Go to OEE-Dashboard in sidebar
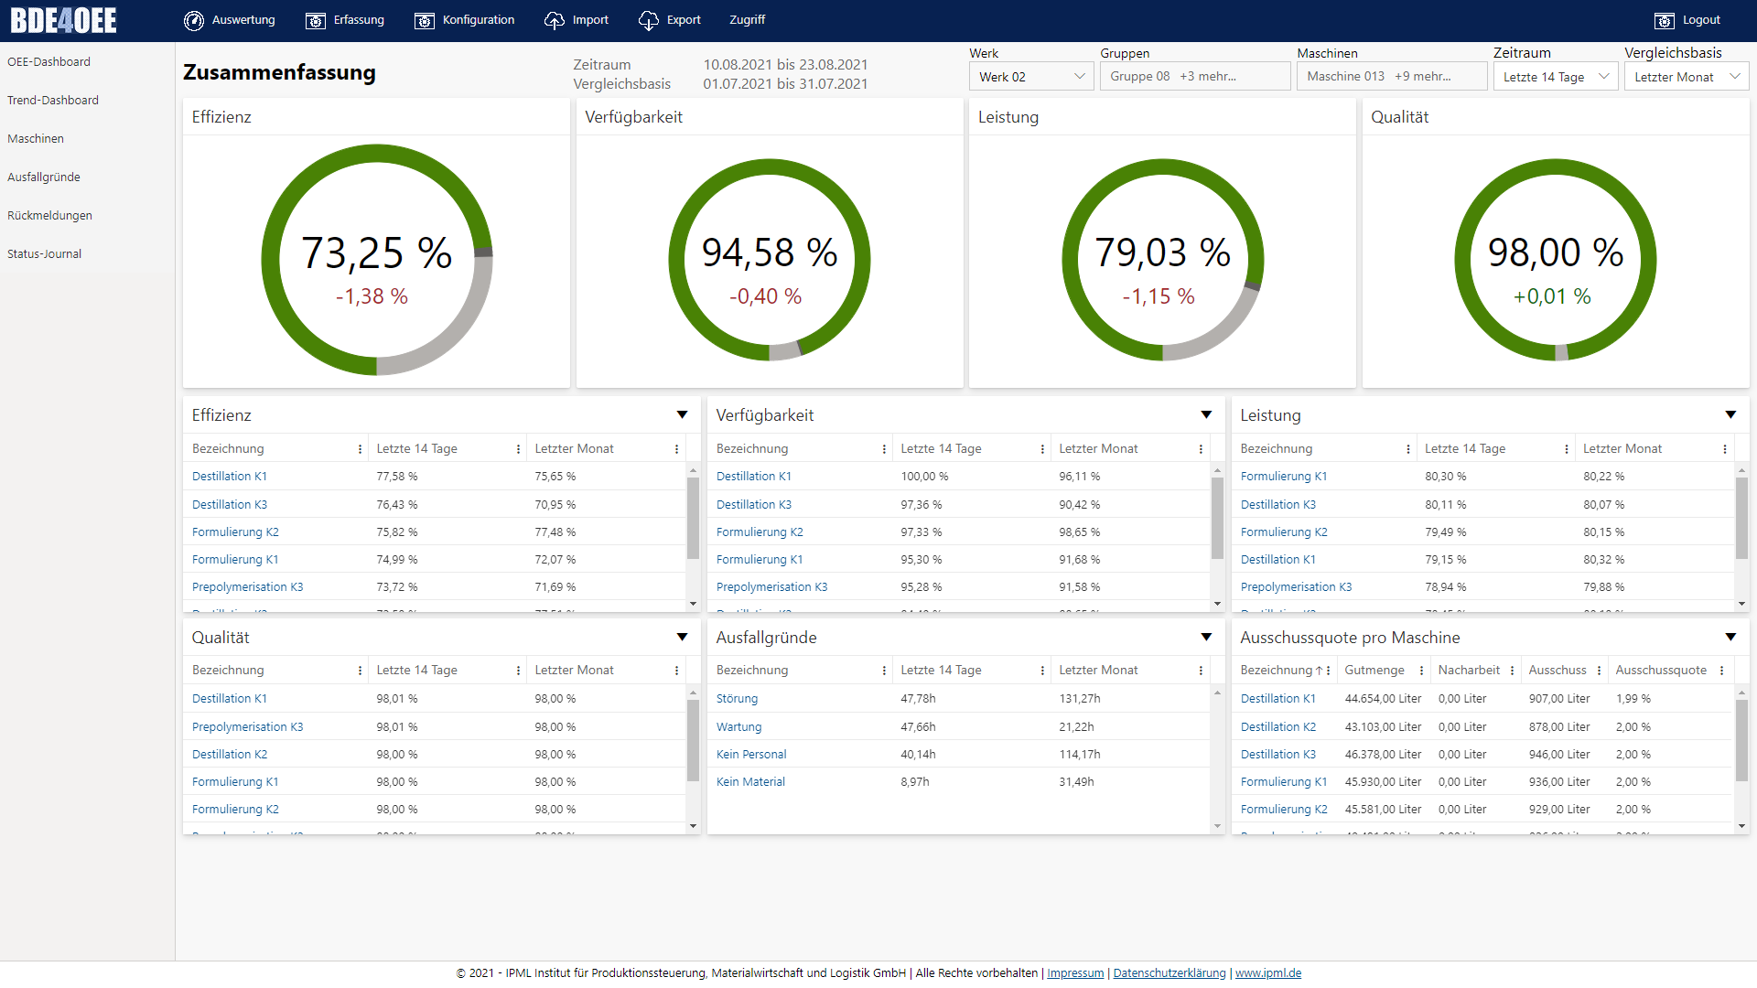The width and height of the screenshot is (1757, 988). coord(49,62)
